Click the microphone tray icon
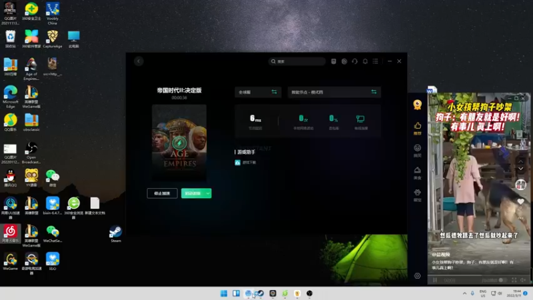This screenshot has width=533, height=300. tap(472, 293)
